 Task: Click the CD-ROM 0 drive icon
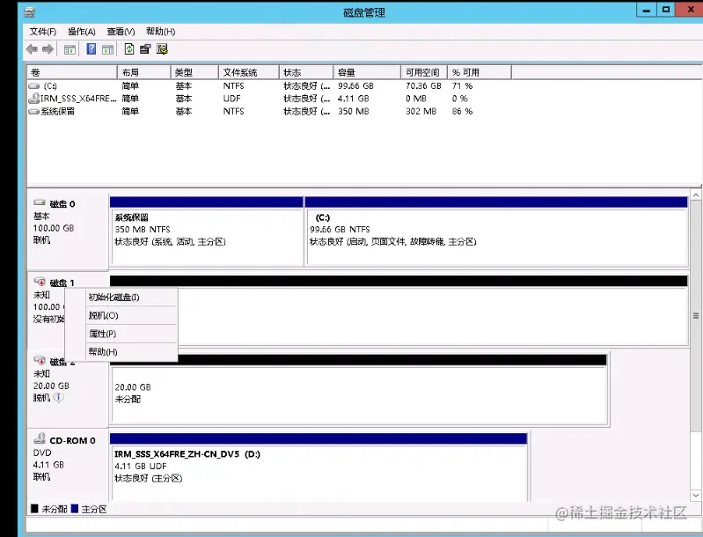tap(40, 438)
